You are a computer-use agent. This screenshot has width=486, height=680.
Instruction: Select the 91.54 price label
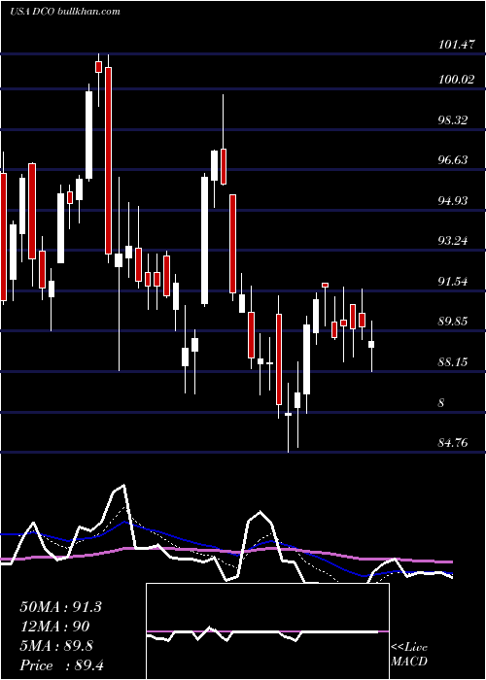pyautogui.click(x=453, y=282)
